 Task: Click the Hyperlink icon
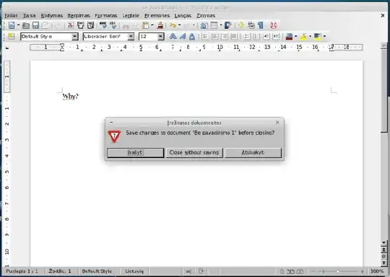point(204,25)
